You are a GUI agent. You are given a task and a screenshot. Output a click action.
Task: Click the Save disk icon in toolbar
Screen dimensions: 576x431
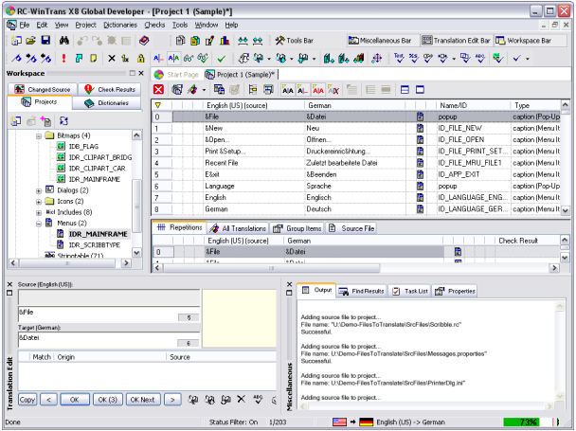point(45,40)
